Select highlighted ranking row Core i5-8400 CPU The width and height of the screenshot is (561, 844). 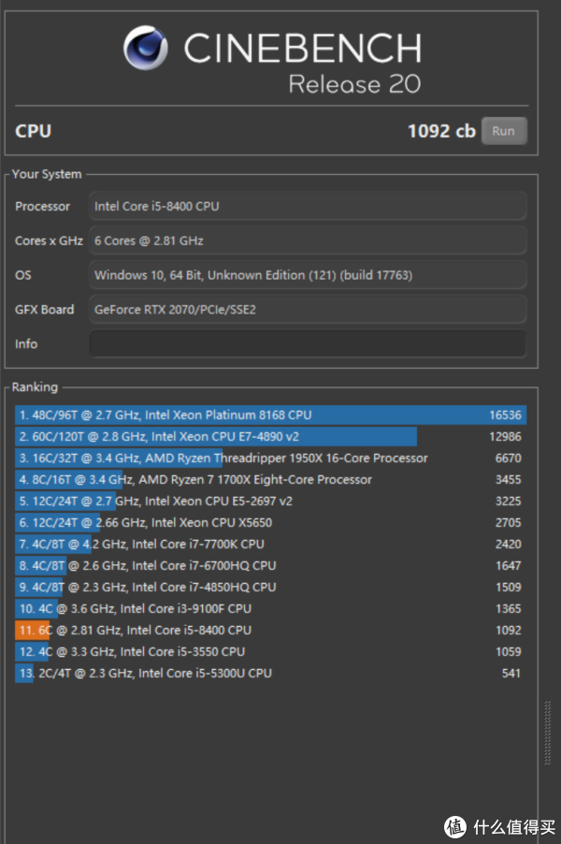tap(270, 631)
